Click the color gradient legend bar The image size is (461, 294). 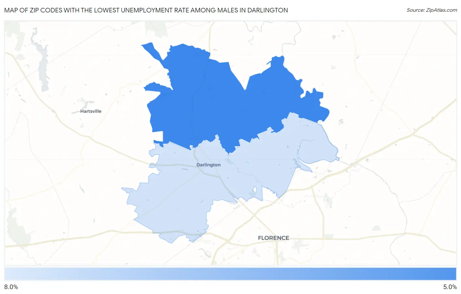(230, 274)
